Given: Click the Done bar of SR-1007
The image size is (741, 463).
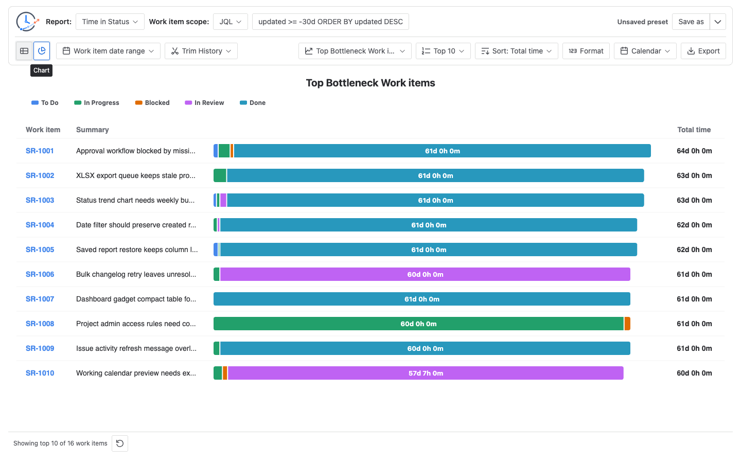Looking at the screenshot, I should tap(422, 299).
